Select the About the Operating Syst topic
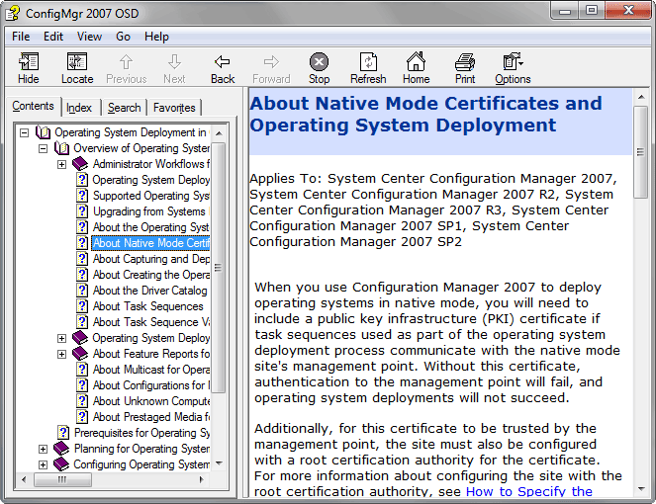 coord(150,227)
